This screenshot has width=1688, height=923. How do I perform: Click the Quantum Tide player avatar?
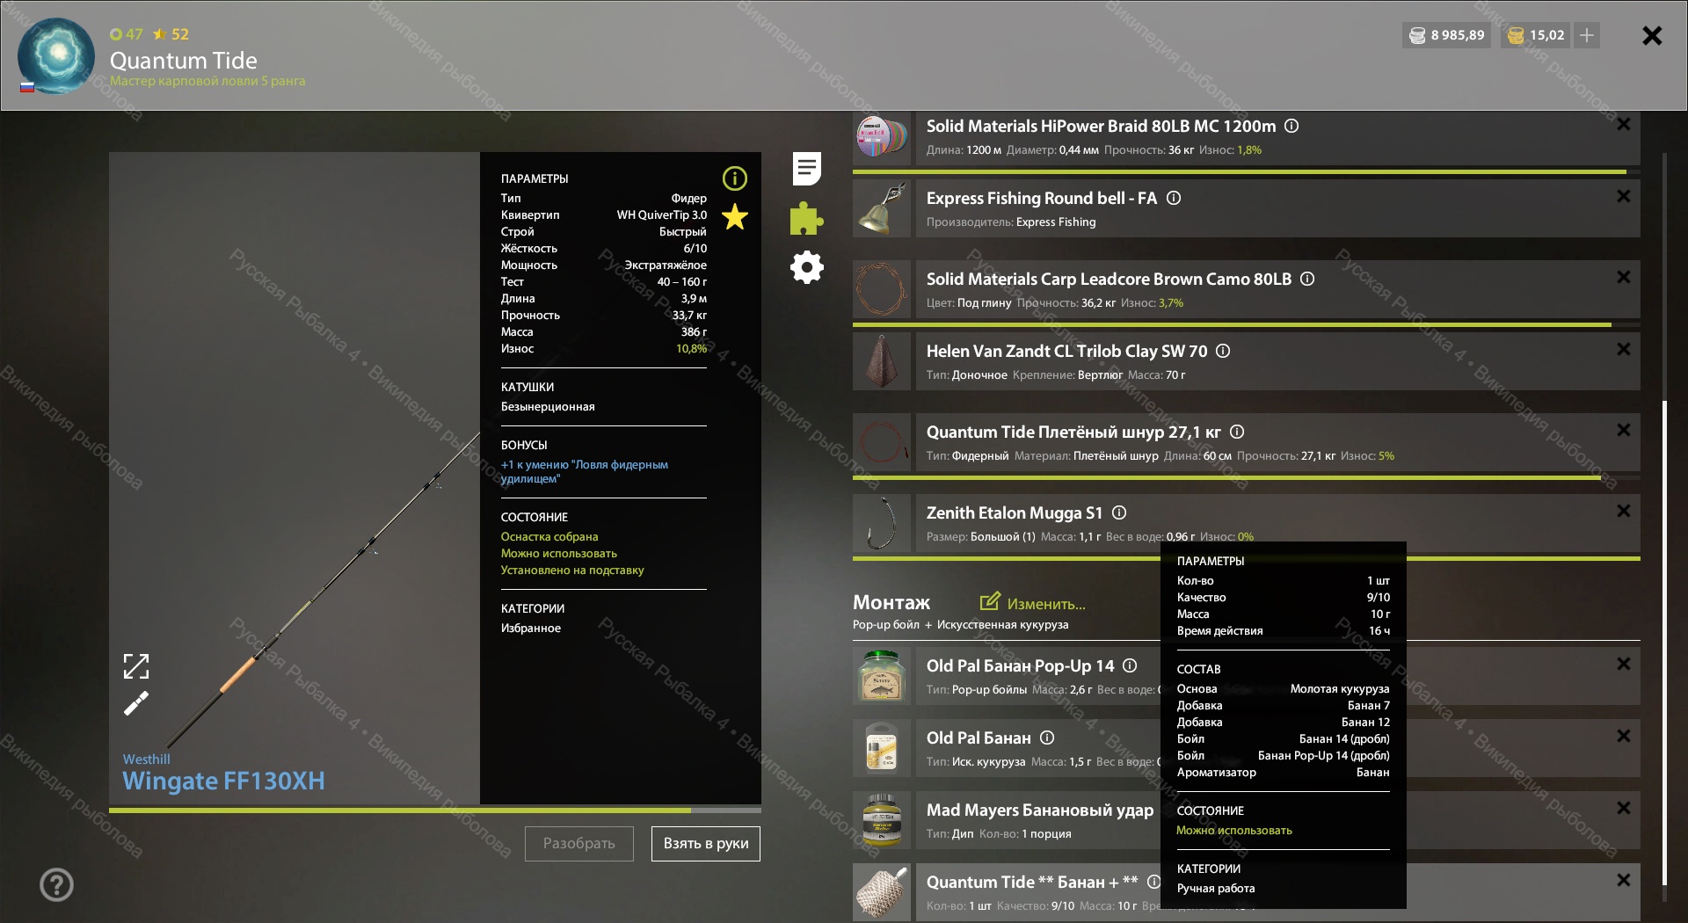pos(56,55)
